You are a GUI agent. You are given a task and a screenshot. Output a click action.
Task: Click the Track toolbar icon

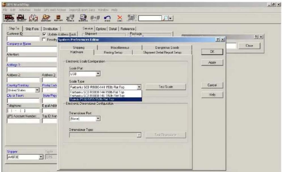tap(71, 18)
